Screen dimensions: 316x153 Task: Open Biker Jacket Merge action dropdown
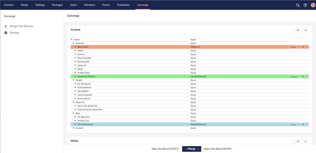(x=297, y=47)
